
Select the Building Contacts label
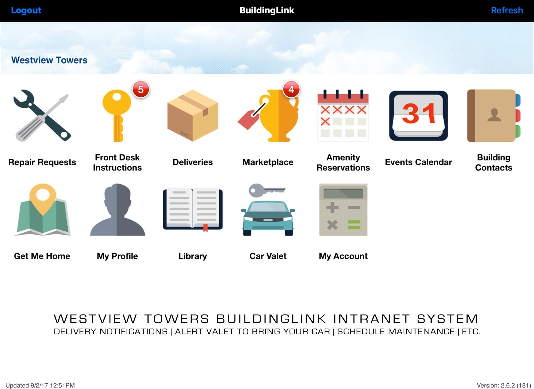point(494,162)
